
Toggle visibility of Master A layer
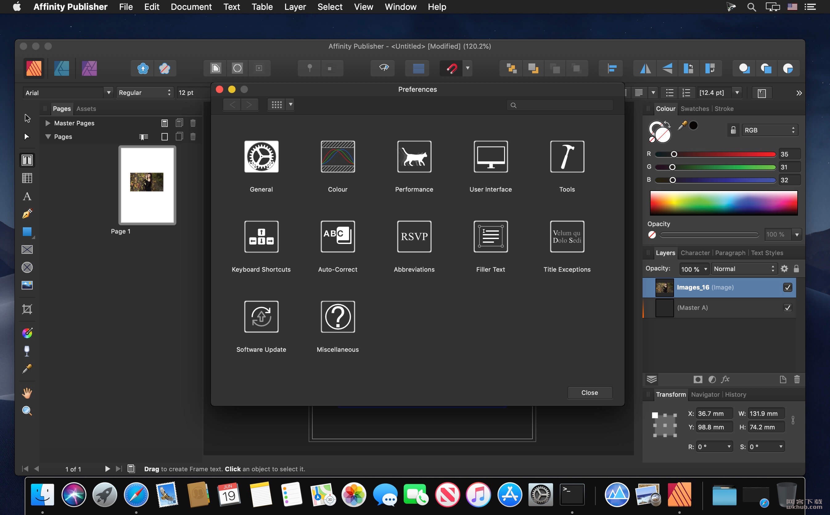pos(787,308)
